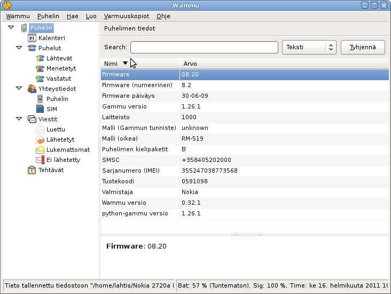
Task: Select the Ei lähetetty unsent messages icon
Action: (40, 160)
